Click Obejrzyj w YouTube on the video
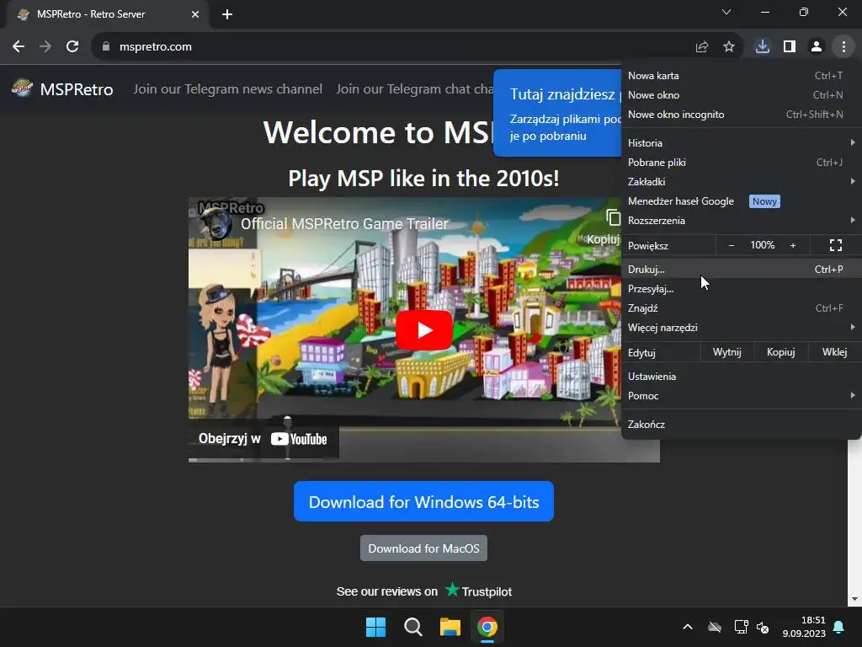Viewport: 862px width, 647px height. [x=263, y=438]
